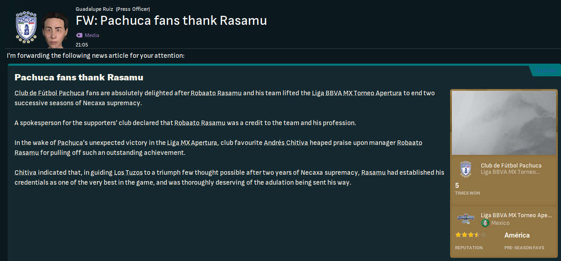The image size is (561, 261).
Task: Click the purple Media tag icon
Action: click(79, 35)
